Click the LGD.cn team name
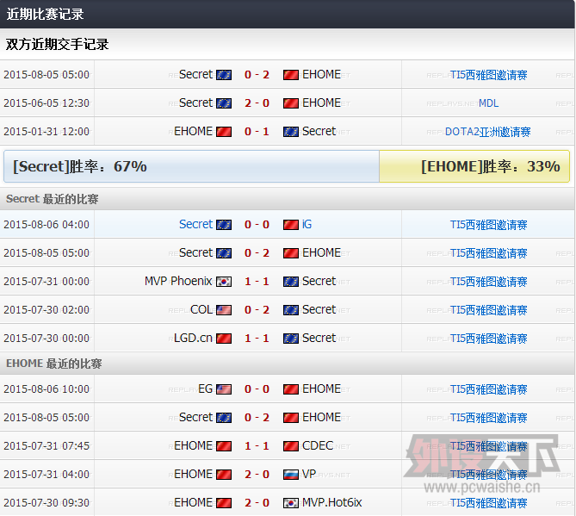Screen dimensions: 576x516 coord(193,339)
